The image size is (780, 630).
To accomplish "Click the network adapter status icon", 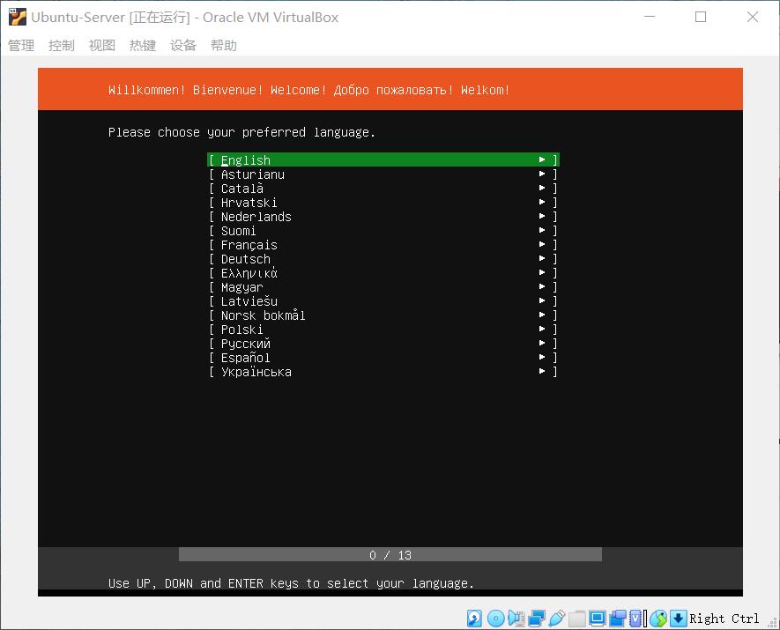I will 535,619.
